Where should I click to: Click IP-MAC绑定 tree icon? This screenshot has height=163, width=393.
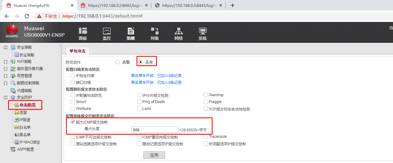(x=17, y=142)
